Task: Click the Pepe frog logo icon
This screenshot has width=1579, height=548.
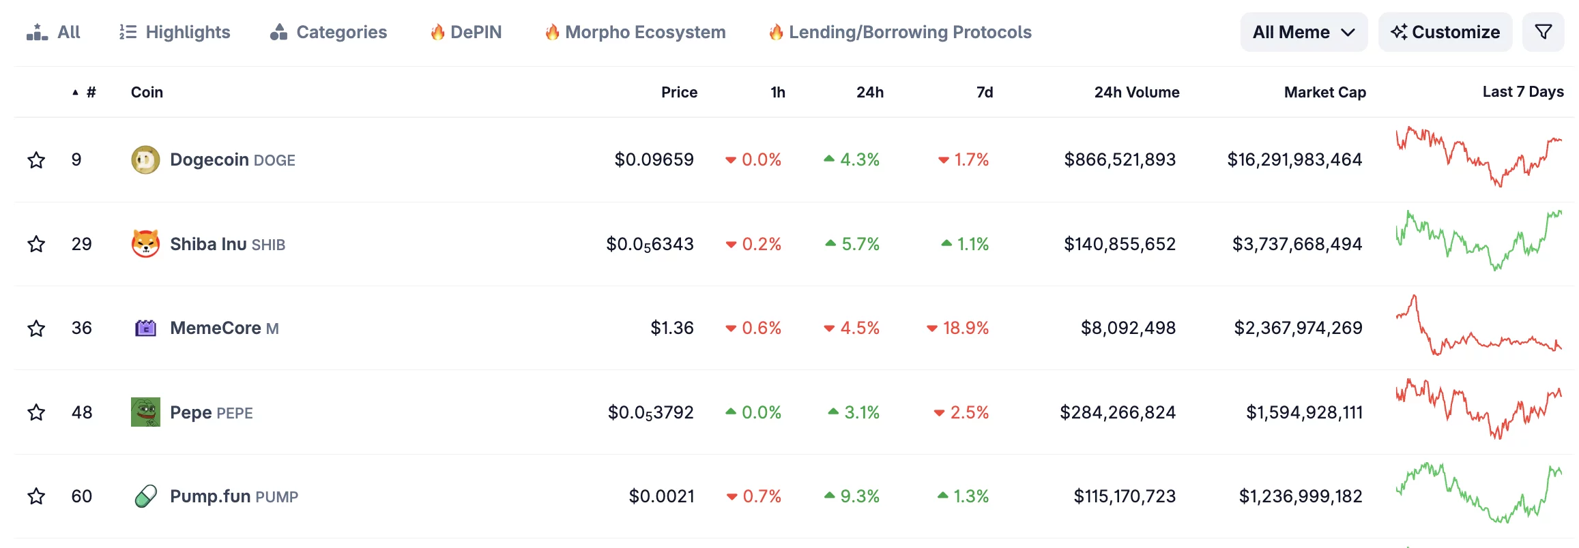Action: tap(145, 412)
